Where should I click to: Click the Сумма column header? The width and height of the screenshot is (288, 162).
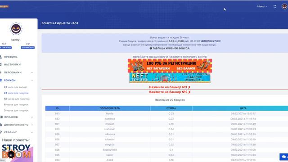pos(171,108)
